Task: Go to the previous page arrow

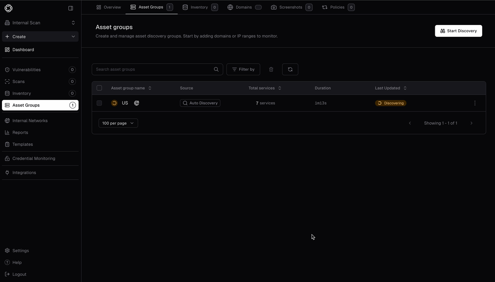Action: [x=410, y=123]
